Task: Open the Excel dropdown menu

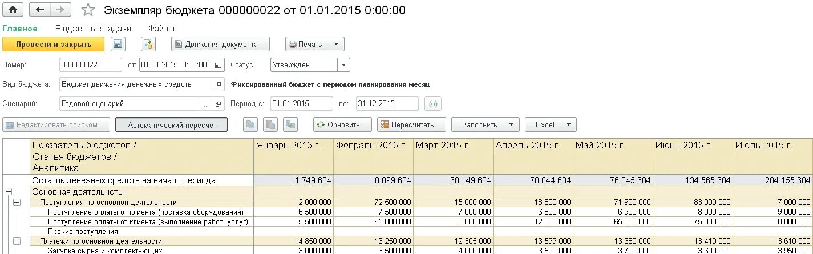Action: pos(551,124)
